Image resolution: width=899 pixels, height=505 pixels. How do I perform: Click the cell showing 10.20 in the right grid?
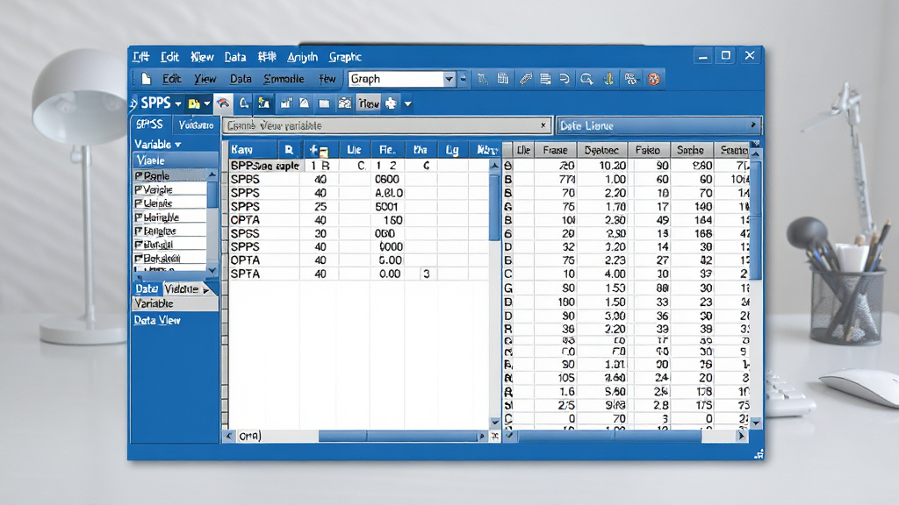click(602, 166)
